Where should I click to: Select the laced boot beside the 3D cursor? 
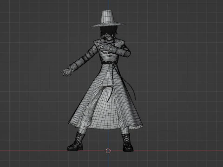[x=128, y=142]
